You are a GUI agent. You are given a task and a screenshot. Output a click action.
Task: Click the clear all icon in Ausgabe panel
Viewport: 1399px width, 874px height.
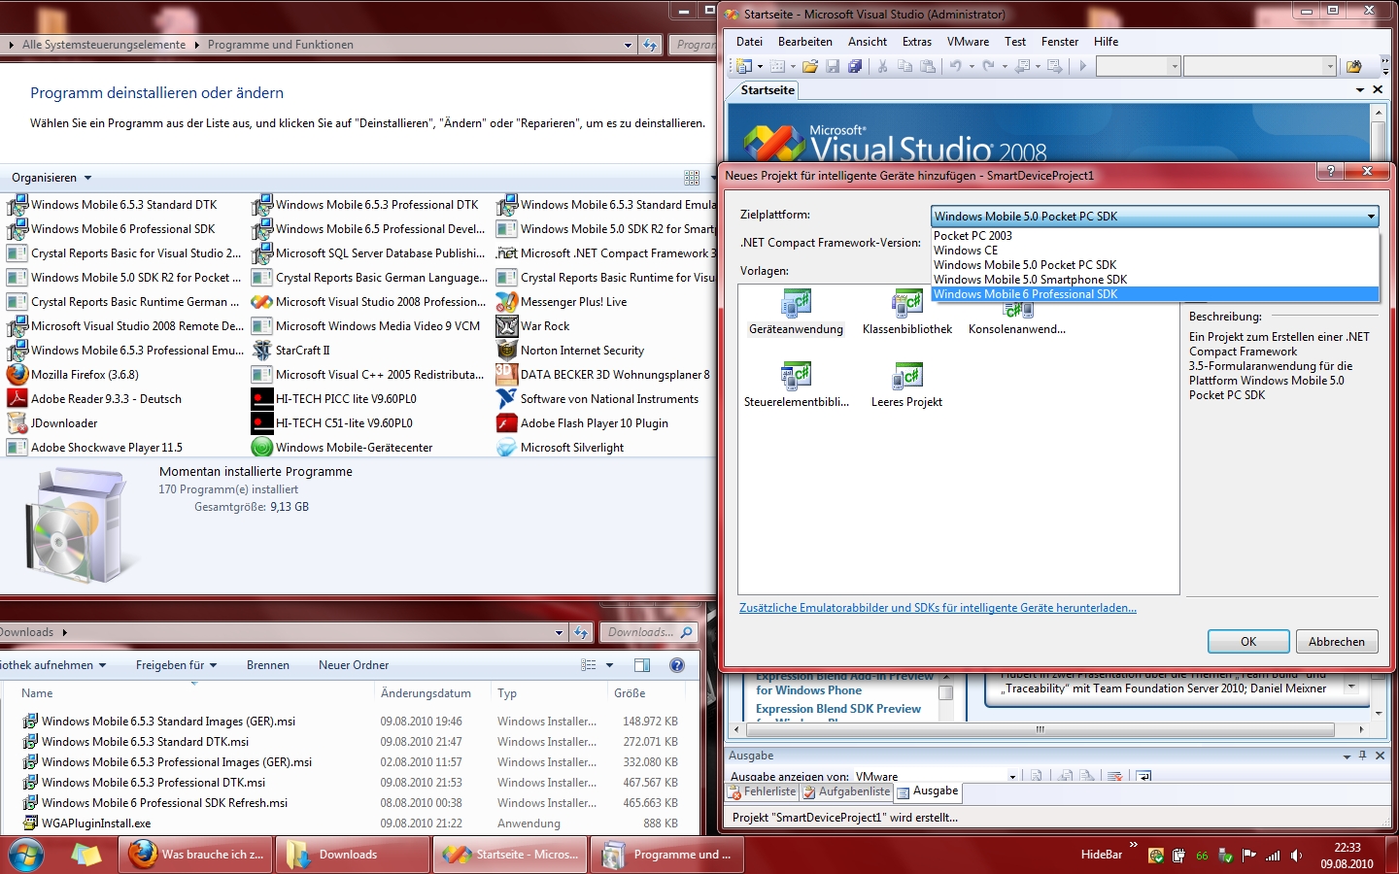click(1115, 776)
